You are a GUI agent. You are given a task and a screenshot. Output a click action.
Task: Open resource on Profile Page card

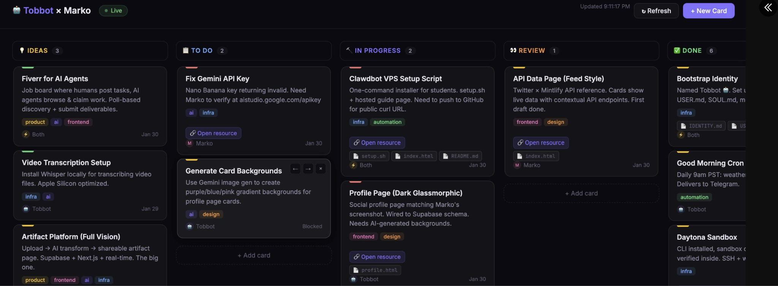[x=377, y=257]
